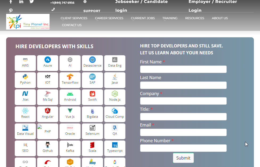This screenshot has height=167, width=260.
Task: Open the Twitter social icon
Action: (32, 2)
